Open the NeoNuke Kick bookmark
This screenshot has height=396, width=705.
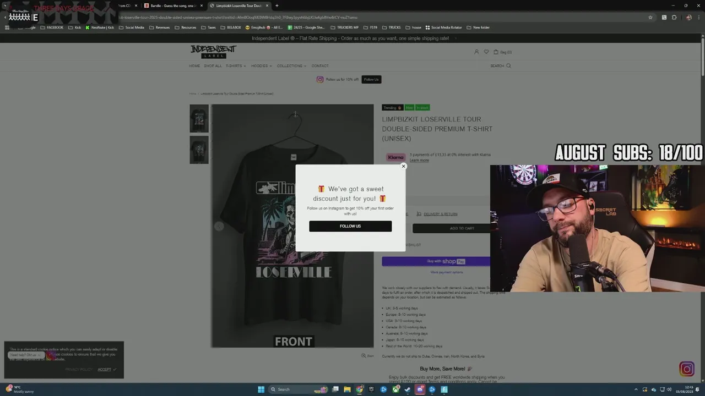click(100, 28)
